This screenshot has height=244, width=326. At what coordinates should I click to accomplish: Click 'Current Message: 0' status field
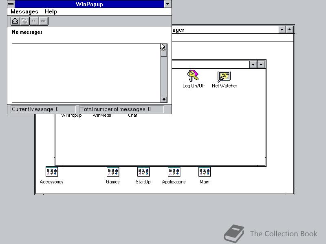(x=43, y=109)
